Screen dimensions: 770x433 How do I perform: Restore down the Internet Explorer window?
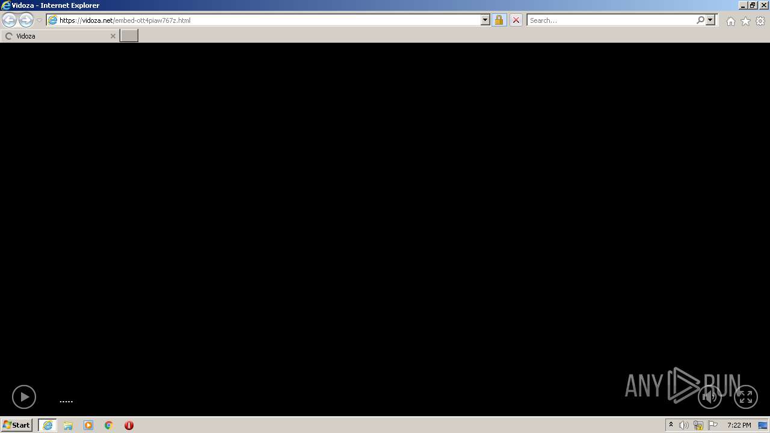[753, 5]
